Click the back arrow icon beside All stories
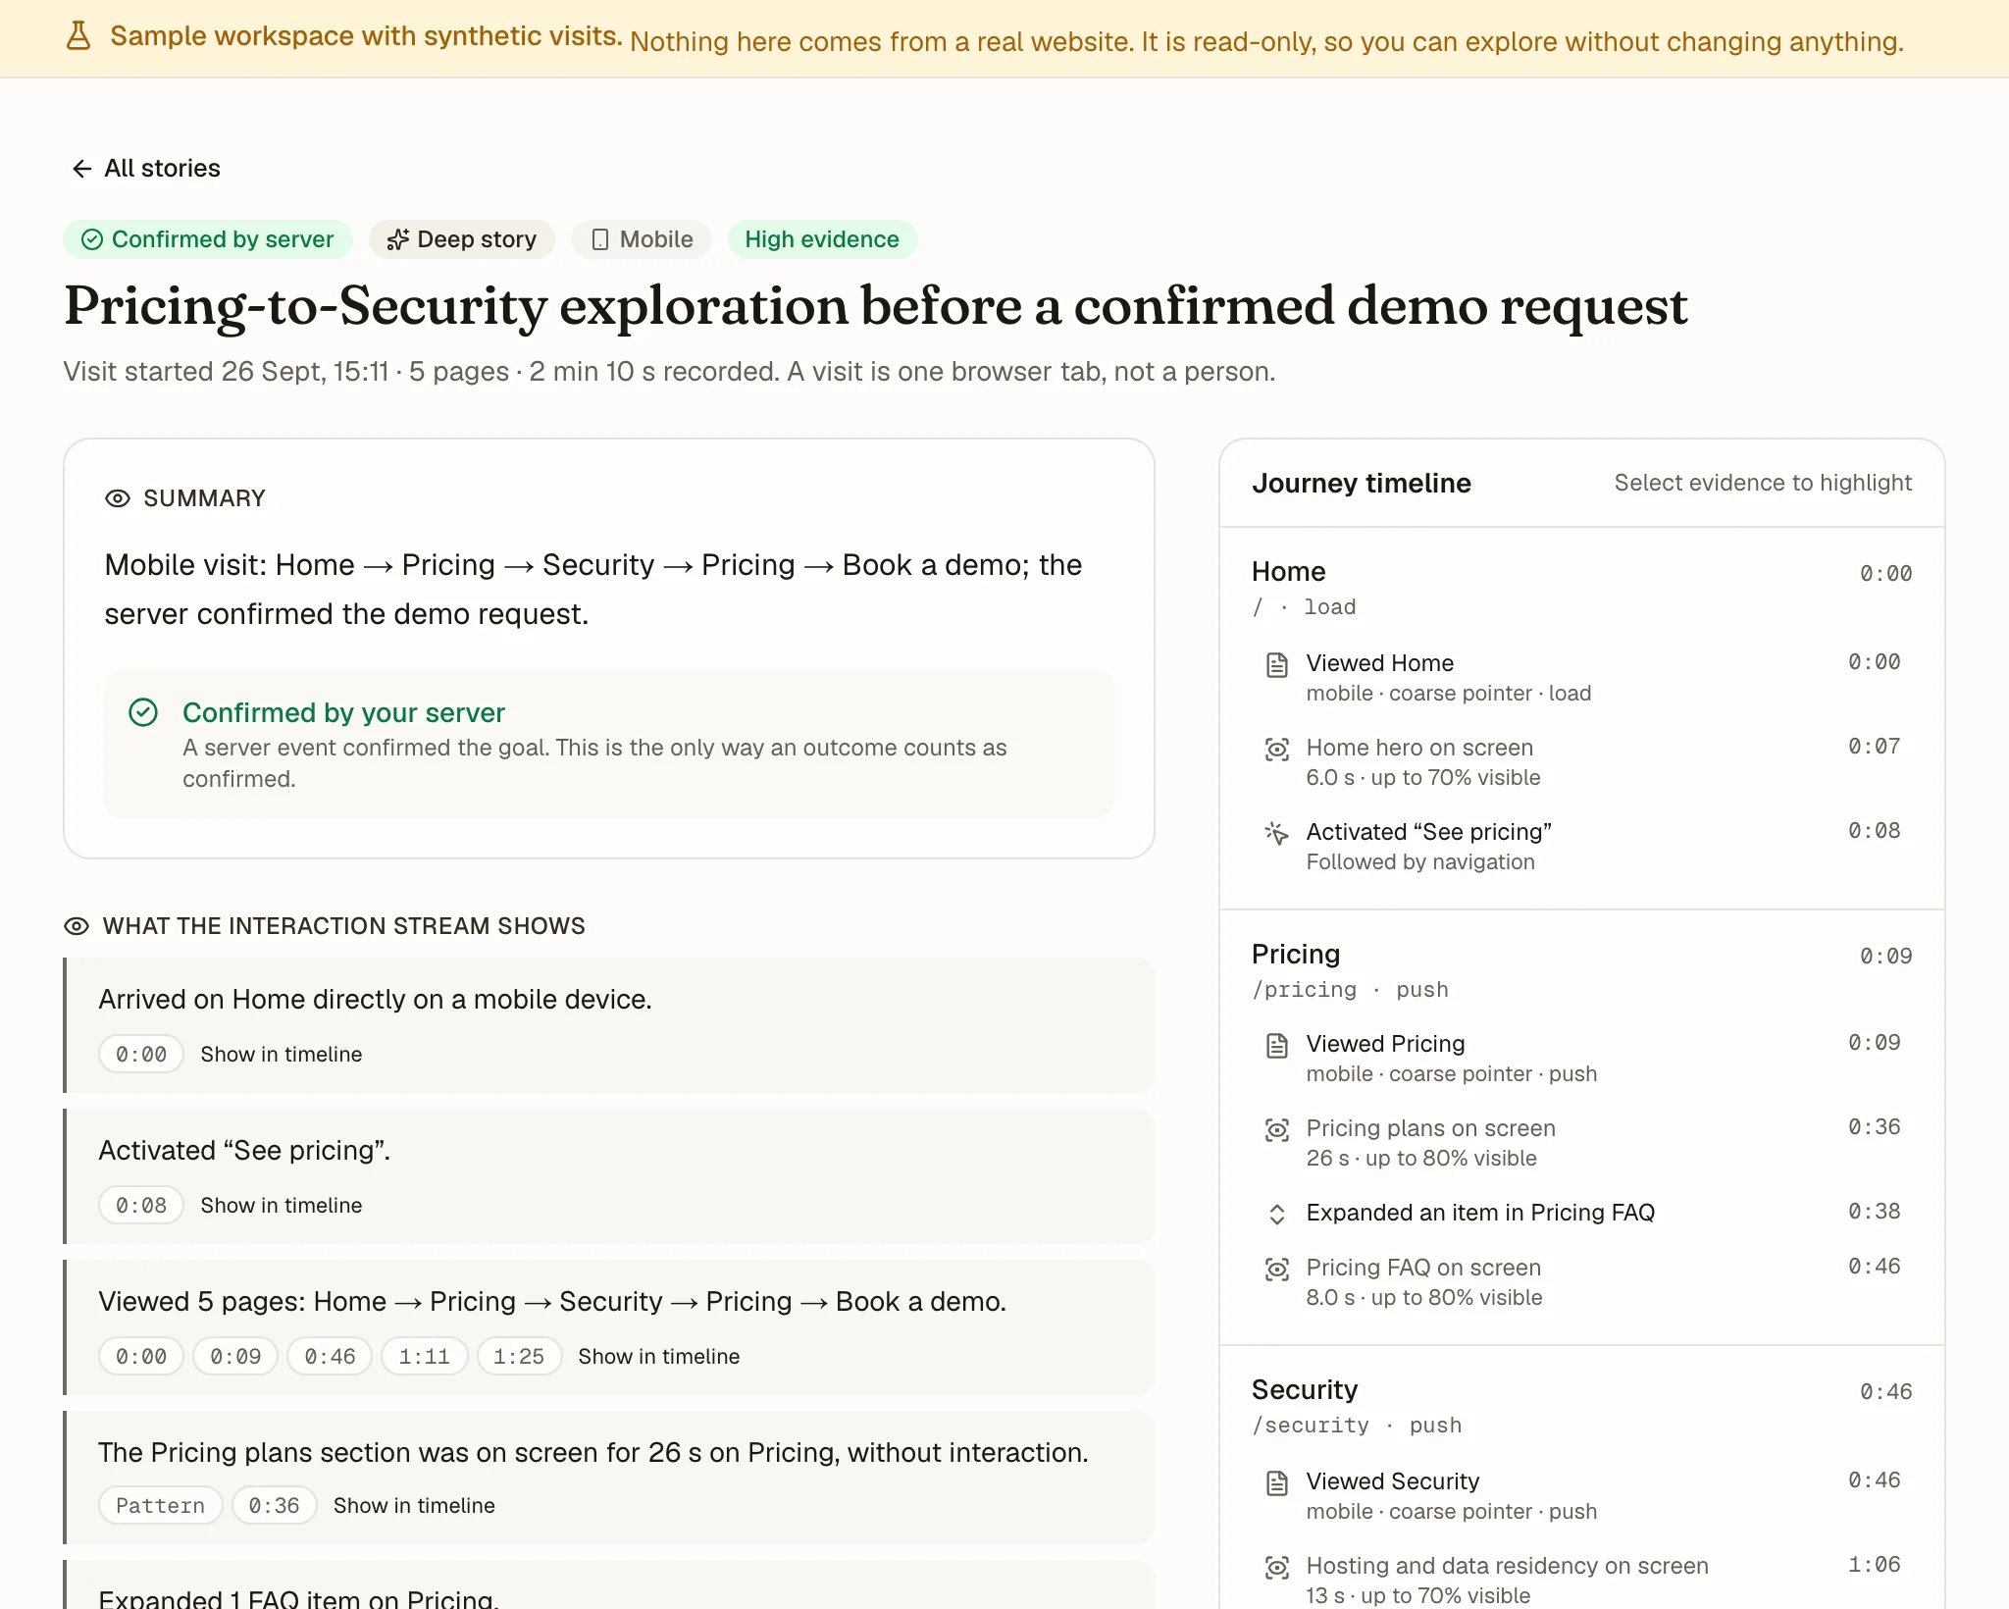 tap(82, 169)
